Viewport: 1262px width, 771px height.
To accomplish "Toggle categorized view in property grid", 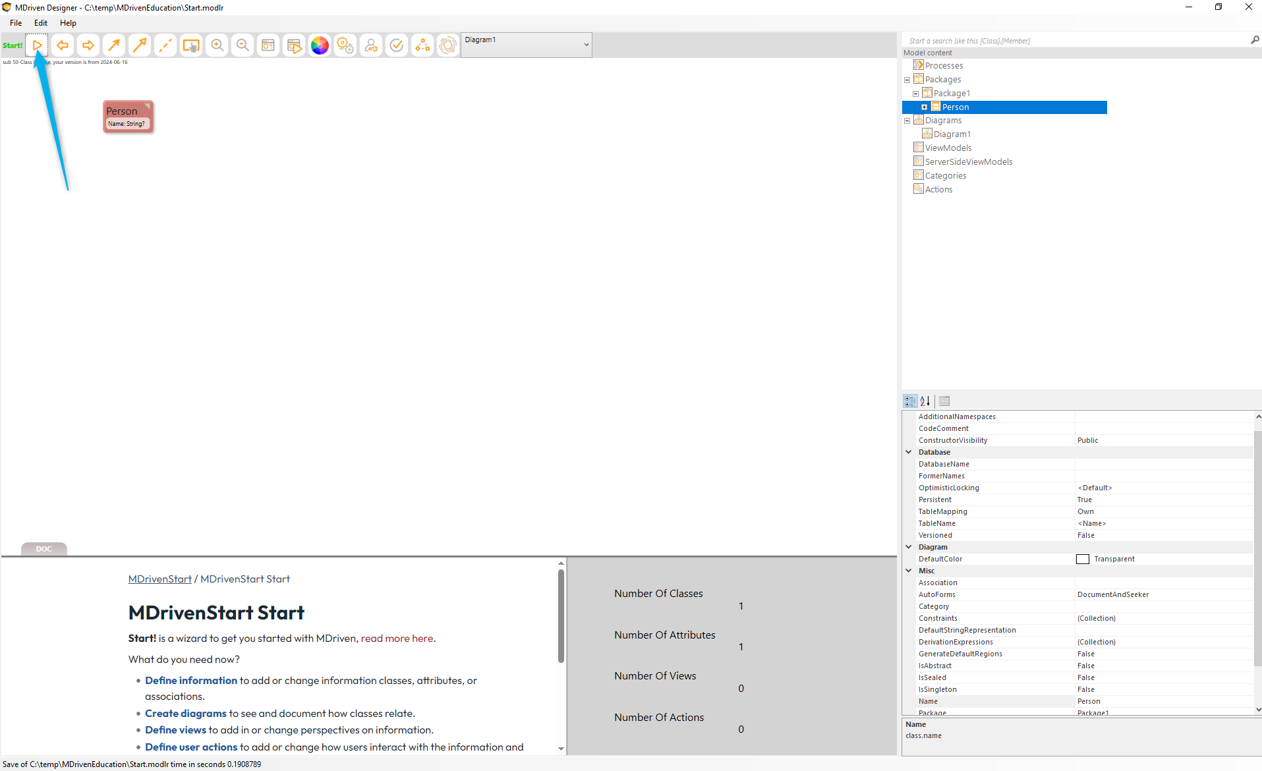I will 910,401.
